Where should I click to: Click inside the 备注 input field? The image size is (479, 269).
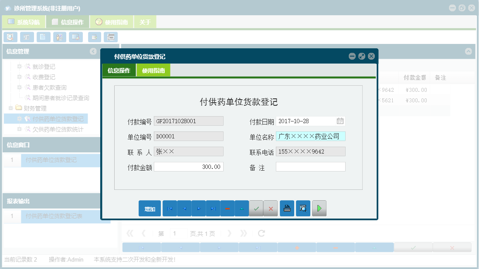(x=310, y=166)
